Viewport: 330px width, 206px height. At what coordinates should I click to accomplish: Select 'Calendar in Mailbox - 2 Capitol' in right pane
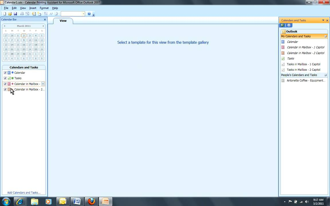[306, 53]
